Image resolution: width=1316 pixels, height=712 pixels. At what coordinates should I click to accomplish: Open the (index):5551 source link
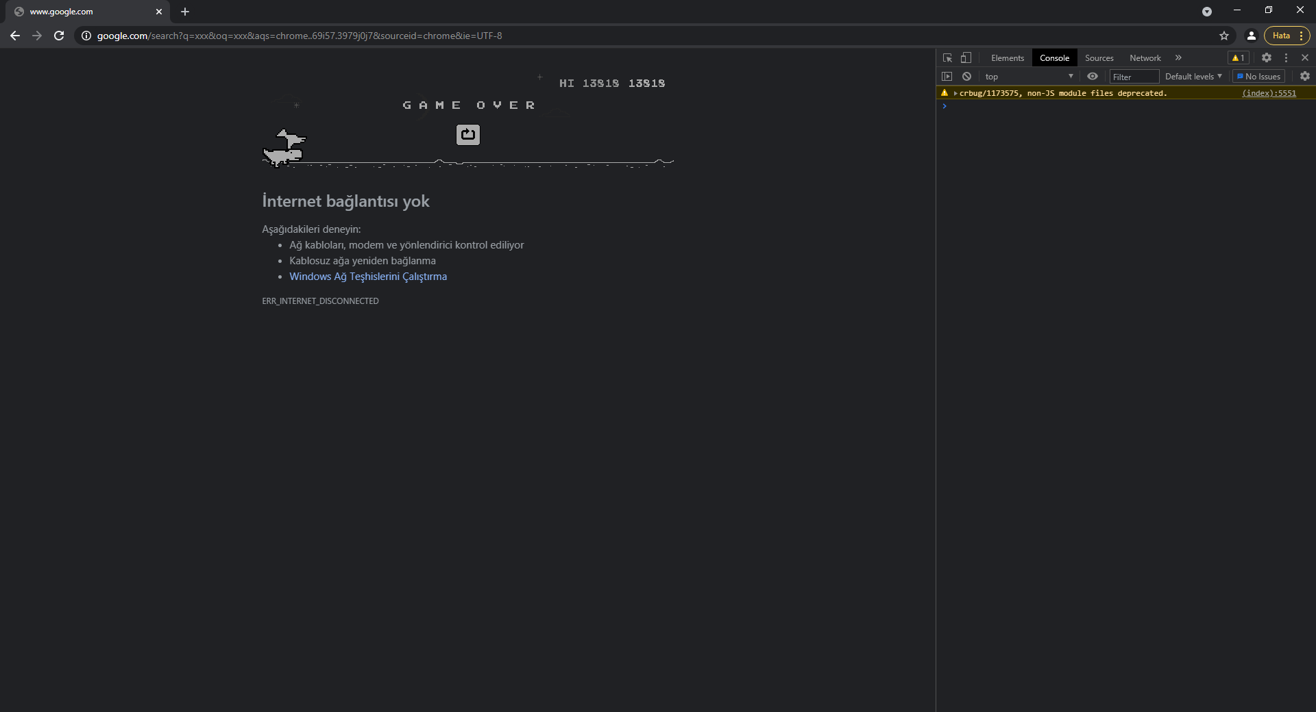coord(1269,93)
